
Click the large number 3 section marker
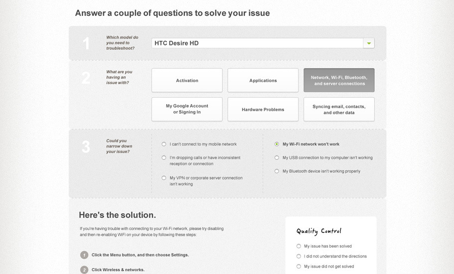point(86,146)
